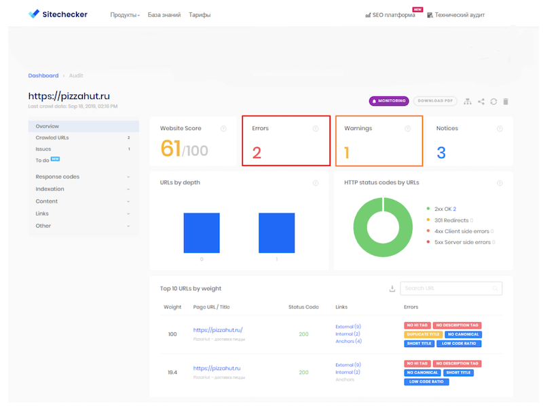The height and width of the screenshot is (406, 543).
Task: Select Issues in sidebar
Action: (x=83, y=149)
